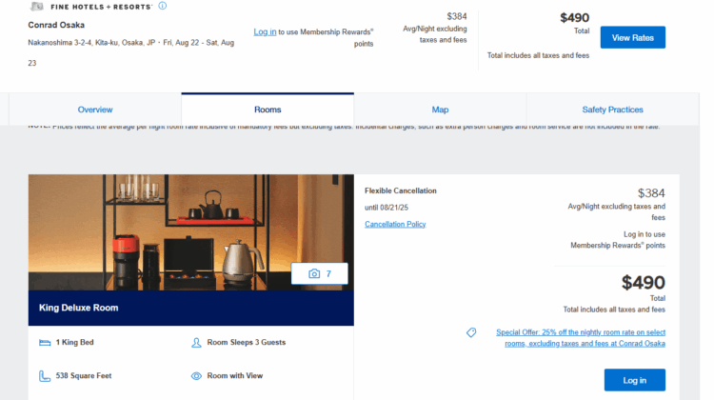Click the King Deluxe Room photo
This screenshot has height=400, width=714.
[x=190, y=232]
